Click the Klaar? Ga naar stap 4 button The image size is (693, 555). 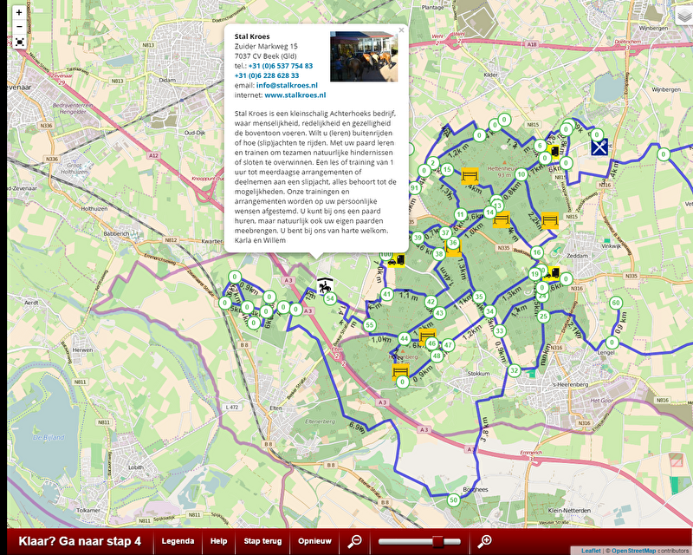coord(80,541)
